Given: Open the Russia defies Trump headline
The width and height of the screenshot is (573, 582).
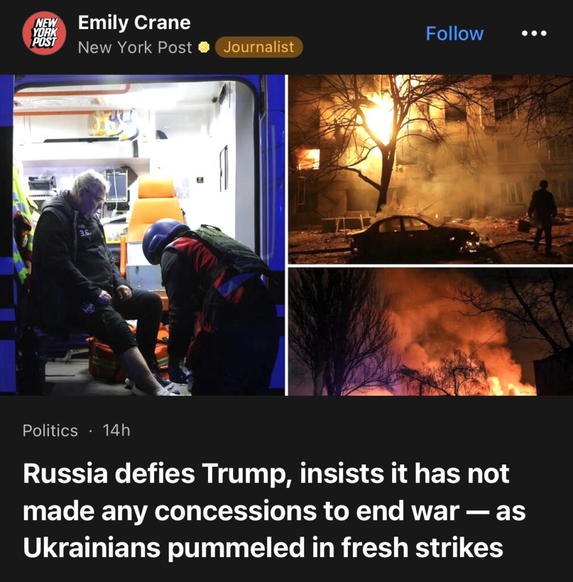Looking at the screenshot, I should coord(274,511).
